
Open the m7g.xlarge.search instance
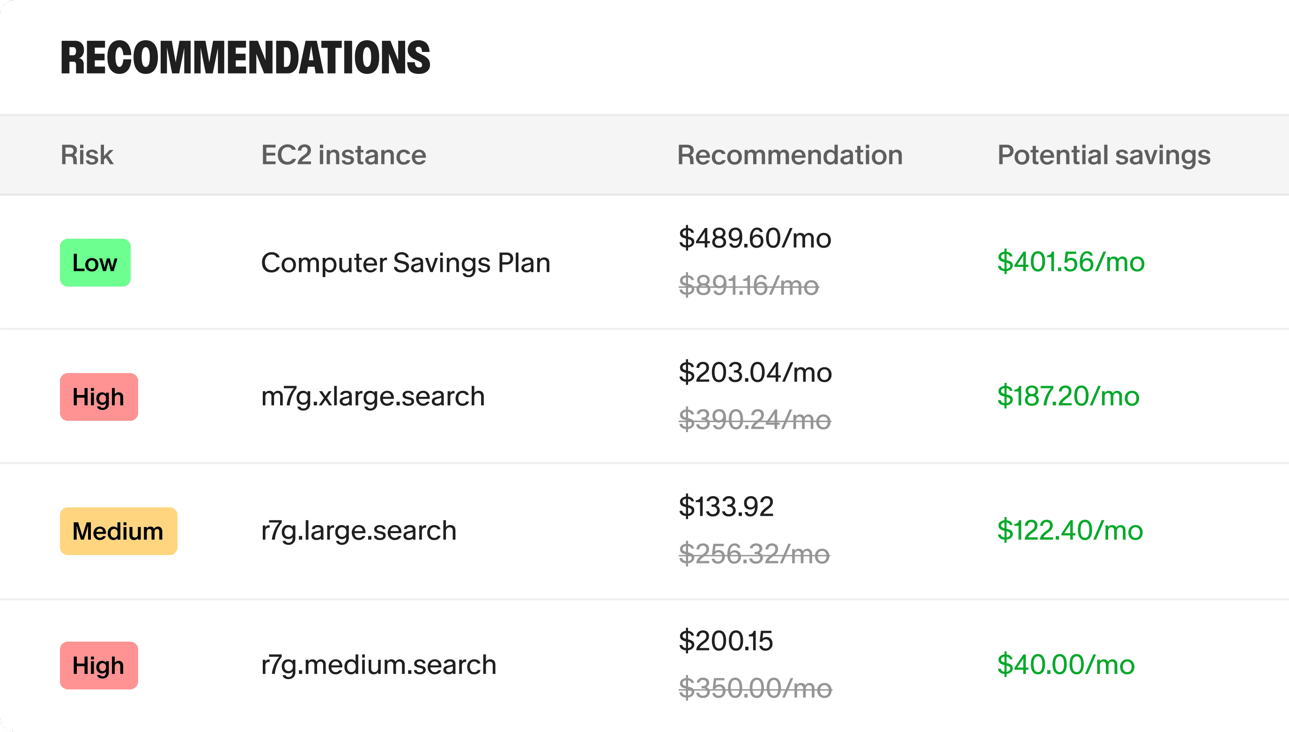click(x=373, y=396)
